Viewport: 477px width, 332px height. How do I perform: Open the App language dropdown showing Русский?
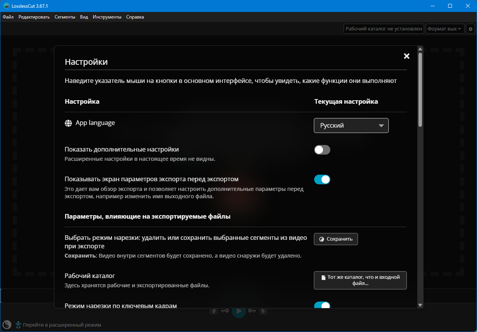pyautogui.click(x=351, y=125)
